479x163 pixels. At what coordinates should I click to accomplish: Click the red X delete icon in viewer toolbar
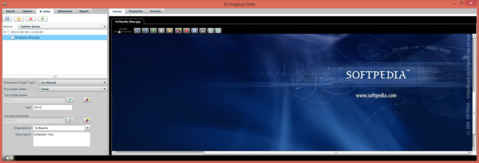pos(186,31)
